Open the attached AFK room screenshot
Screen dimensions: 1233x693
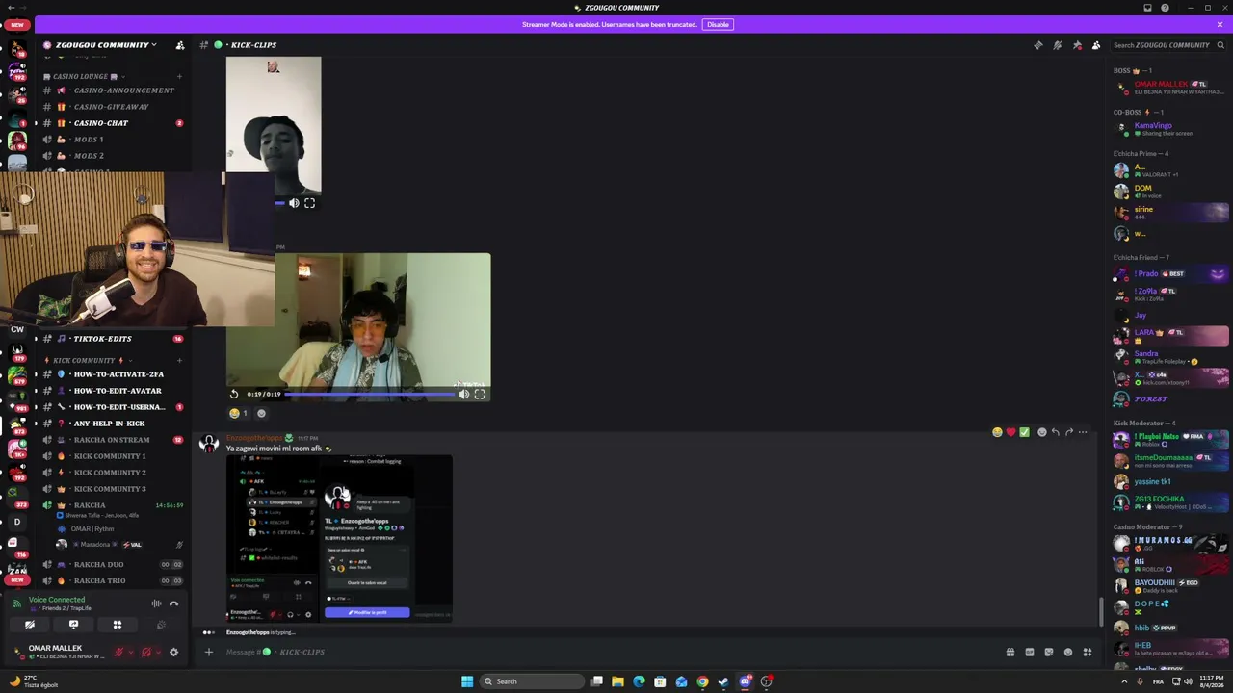pos(339,538)
